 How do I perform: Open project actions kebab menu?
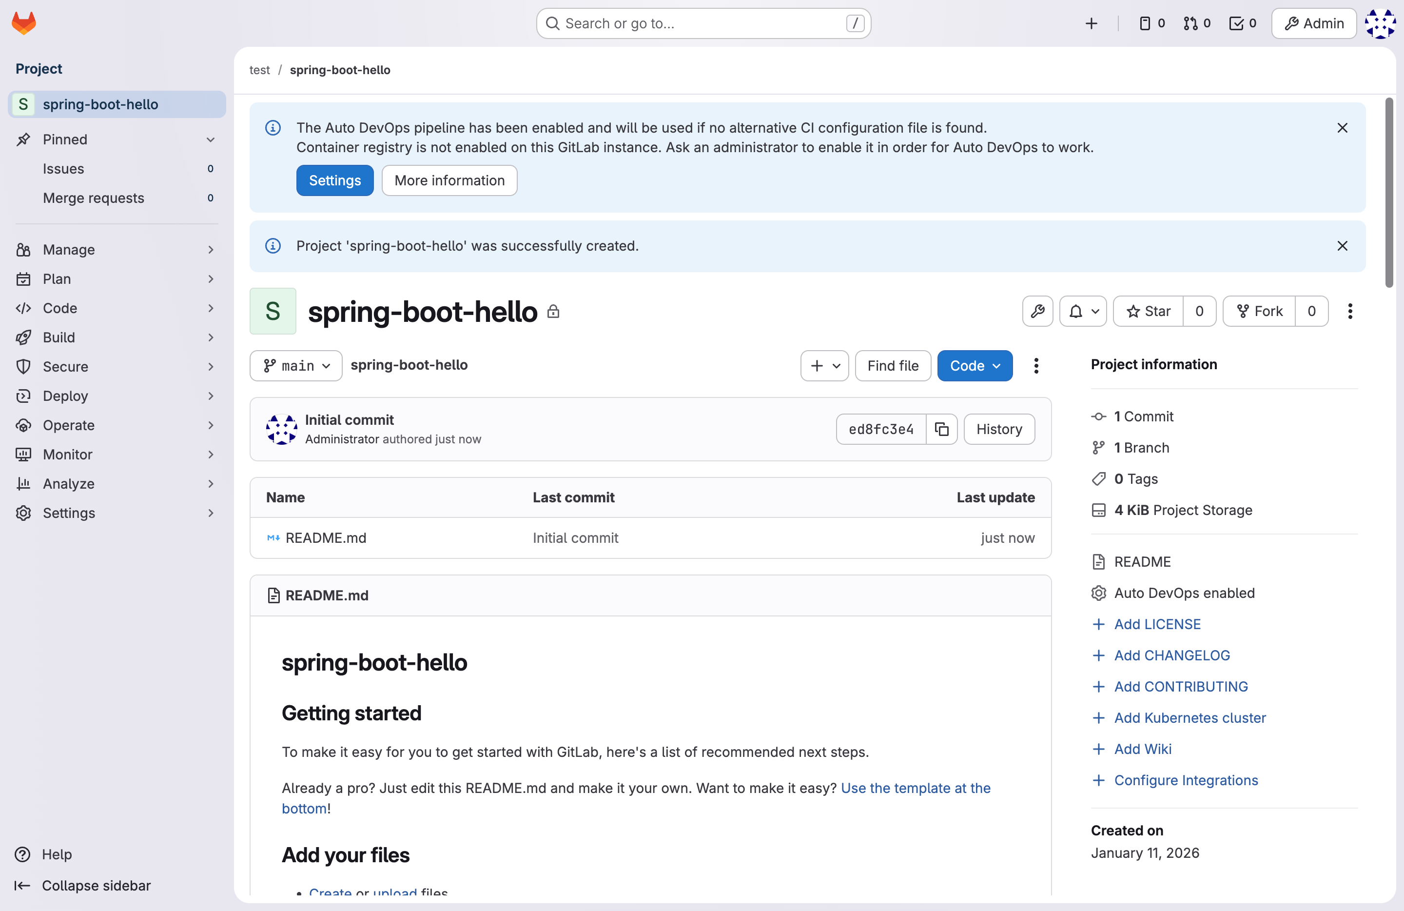pyautogui.click(x=1350, y=311)
